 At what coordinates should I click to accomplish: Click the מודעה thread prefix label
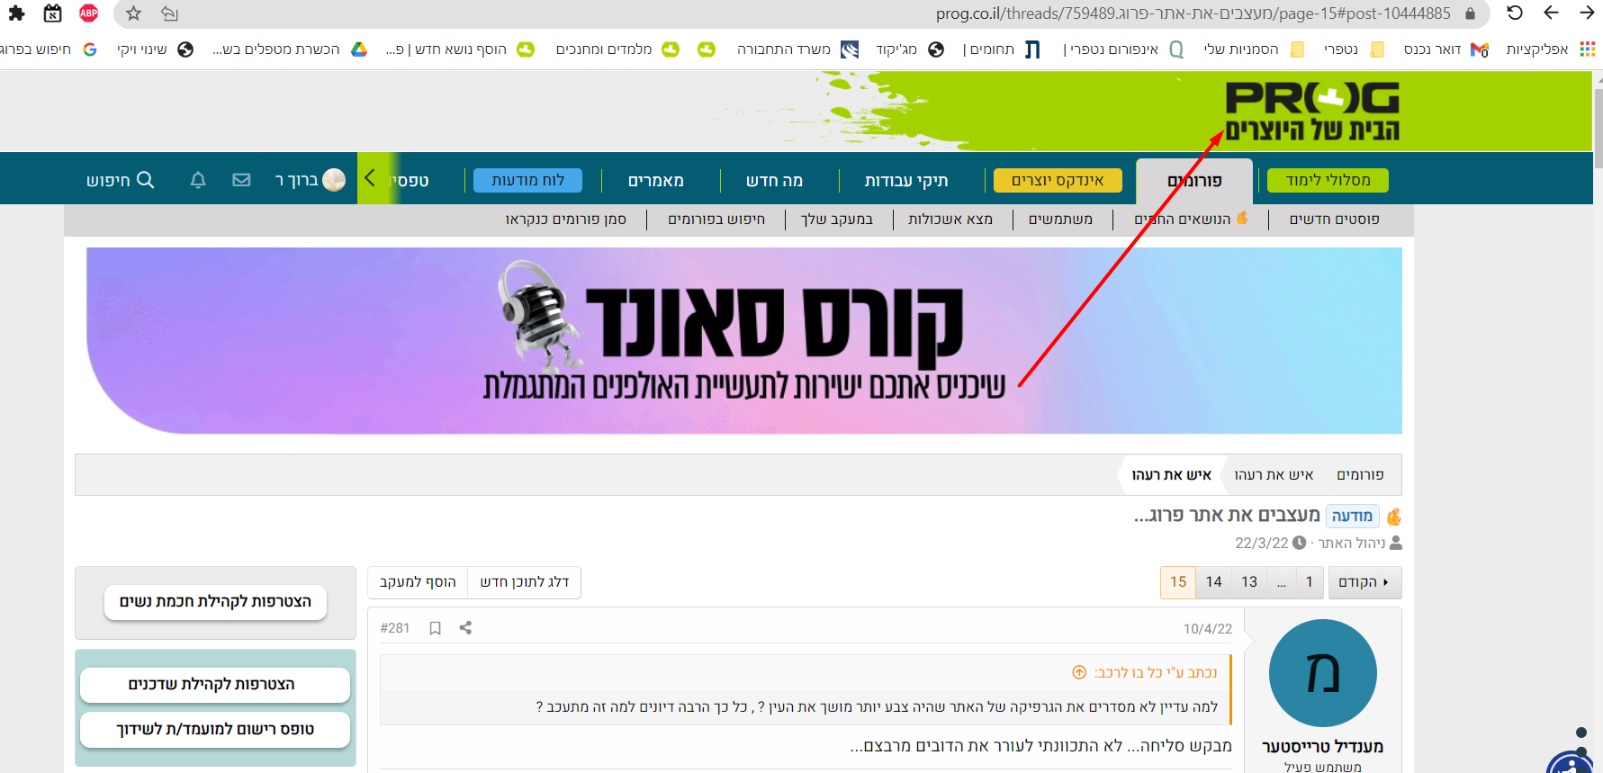point(1352,516)
